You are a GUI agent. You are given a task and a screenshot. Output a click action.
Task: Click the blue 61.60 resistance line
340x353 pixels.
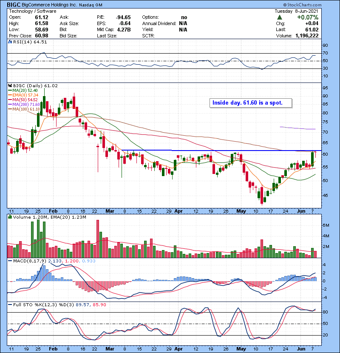point(221,150)
